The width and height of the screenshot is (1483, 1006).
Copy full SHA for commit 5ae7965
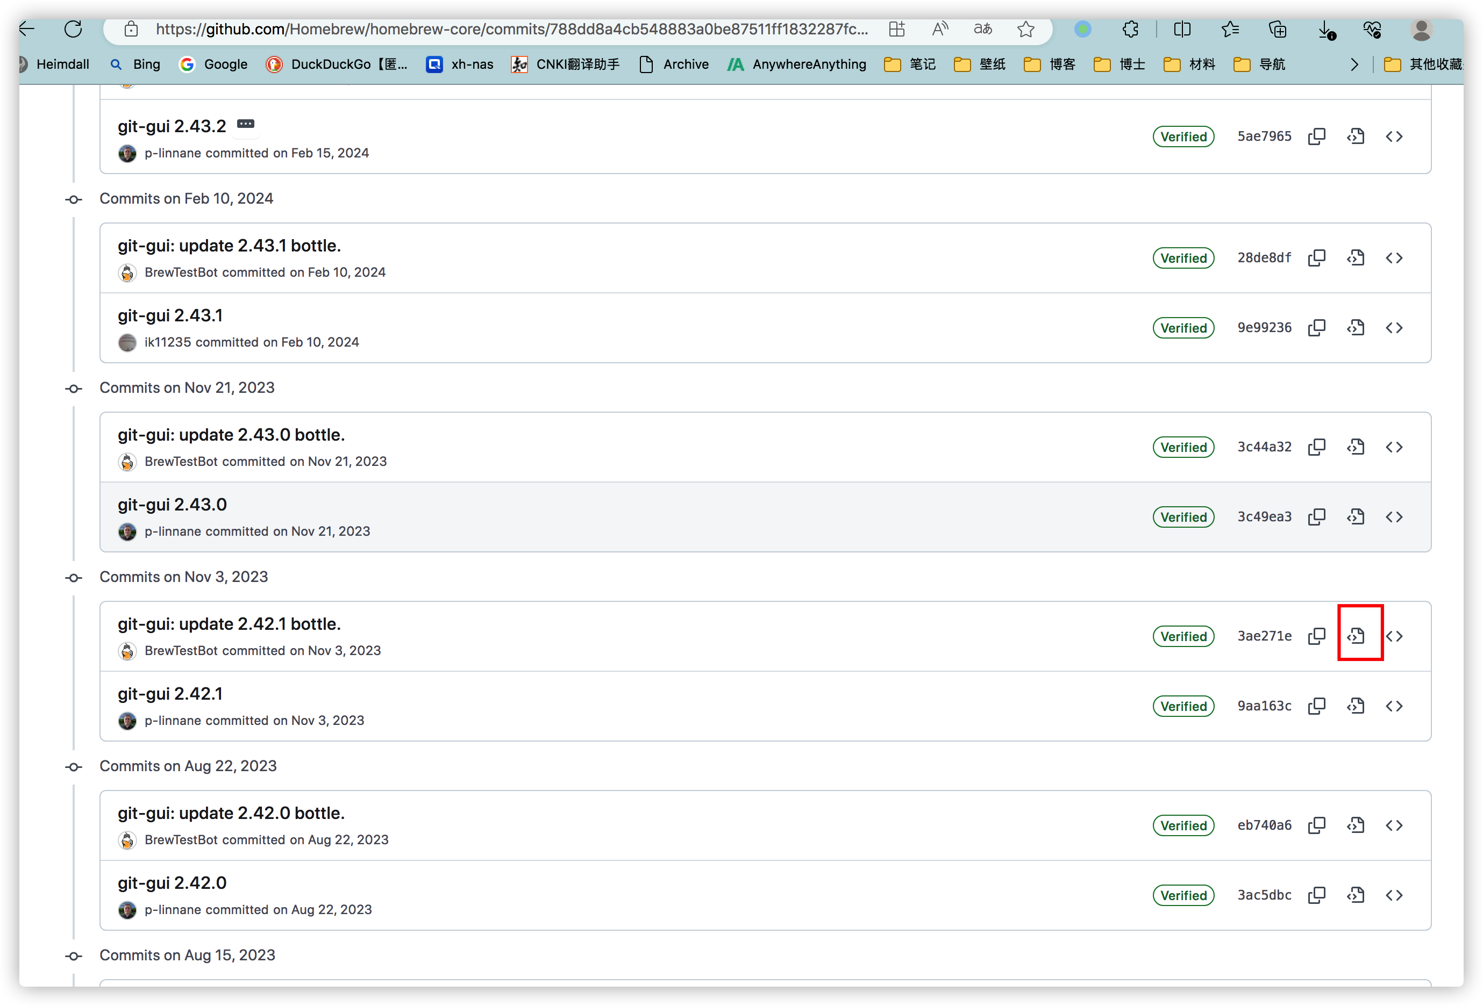click(x=1316, y=136)
